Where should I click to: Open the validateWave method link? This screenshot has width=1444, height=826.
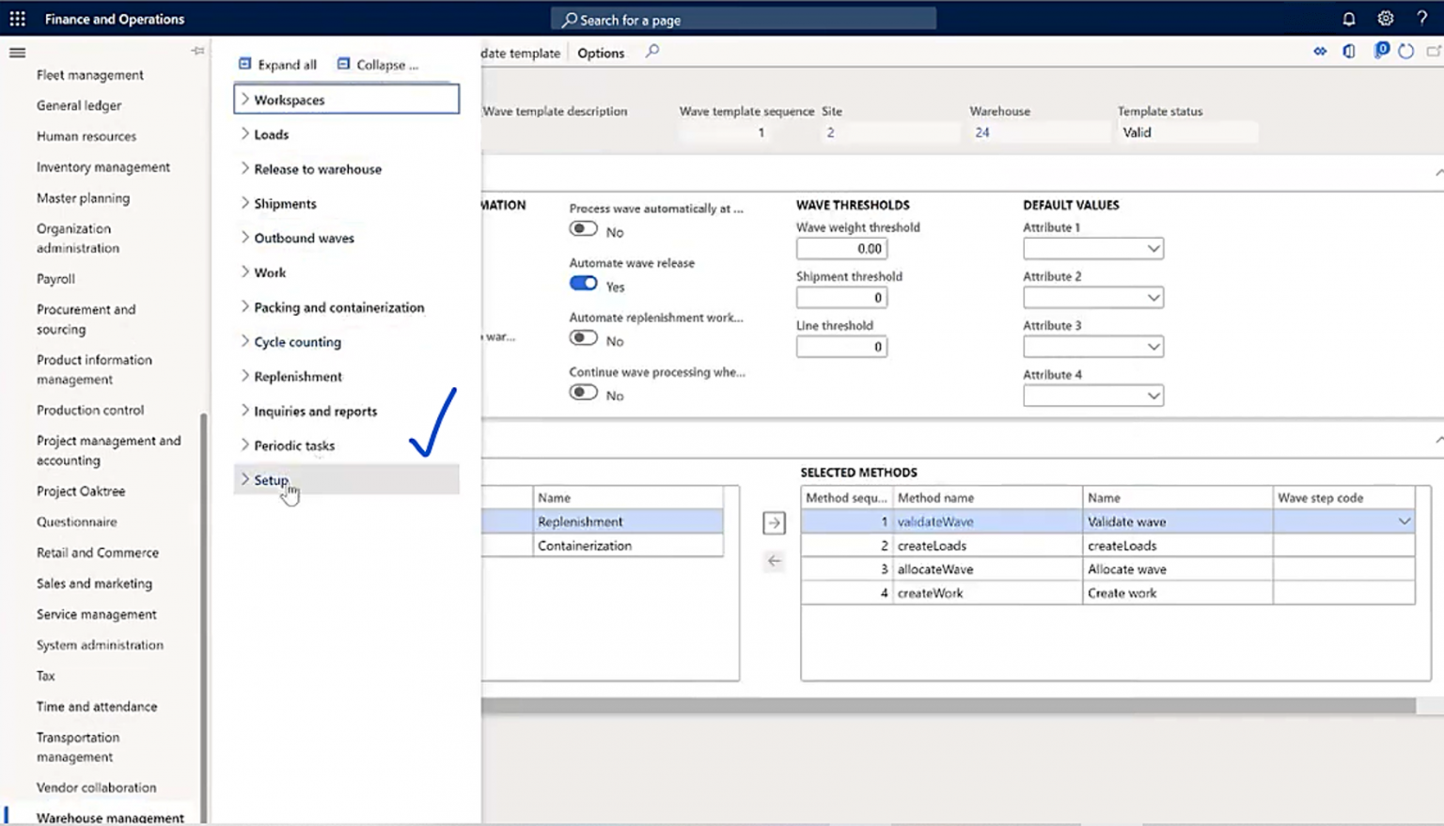coord(935,522)
